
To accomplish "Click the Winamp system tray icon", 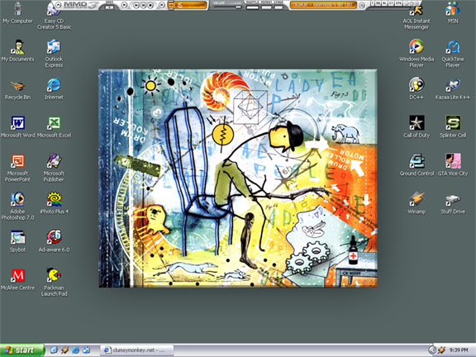I will tap(441, 350).
